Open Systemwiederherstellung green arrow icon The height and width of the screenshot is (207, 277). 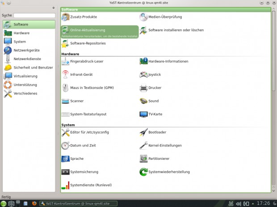pyautogui.click(x=143, y=172)
